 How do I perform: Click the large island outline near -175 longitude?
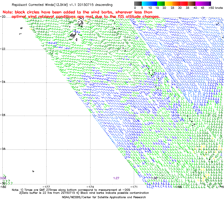(x=73, y=36)
